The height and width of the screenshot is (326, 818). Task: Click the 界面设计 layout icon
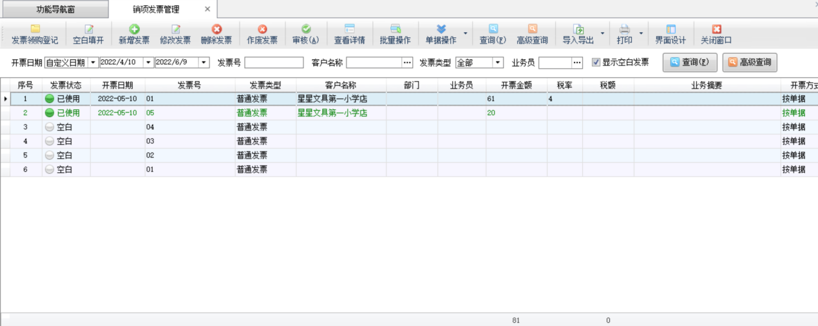coord(671,30)
